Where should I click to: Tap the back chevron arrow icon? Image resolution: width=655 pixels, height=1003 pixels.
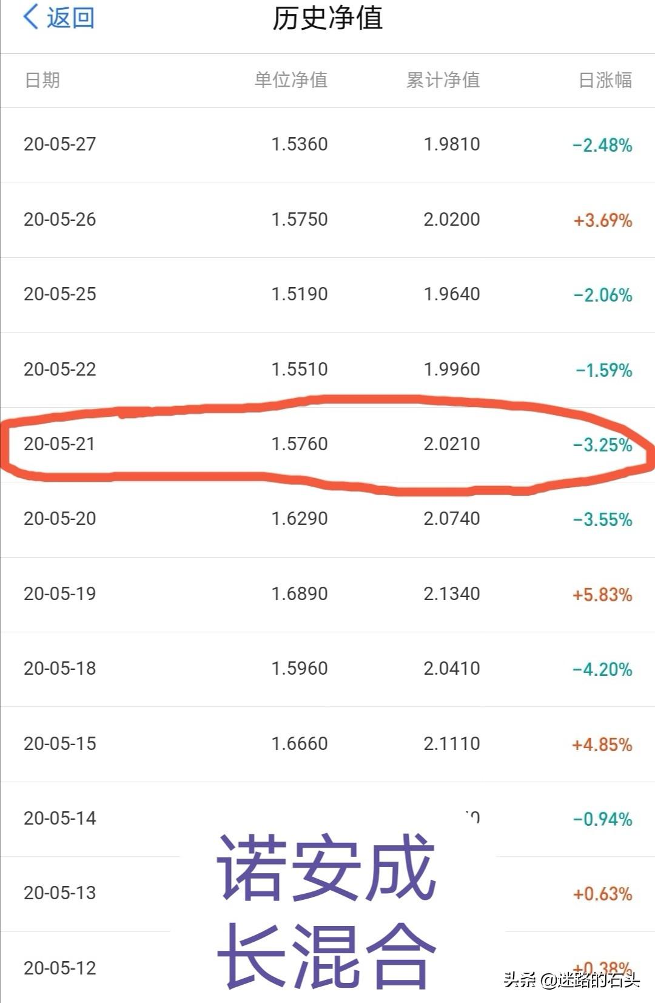point(30,17)
